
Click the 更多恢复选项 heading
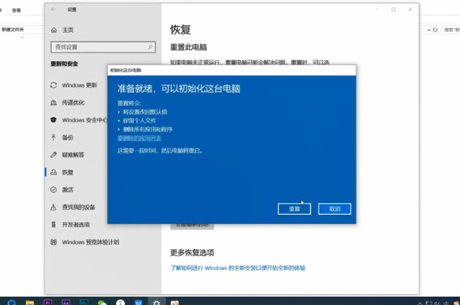click(192, 252)
